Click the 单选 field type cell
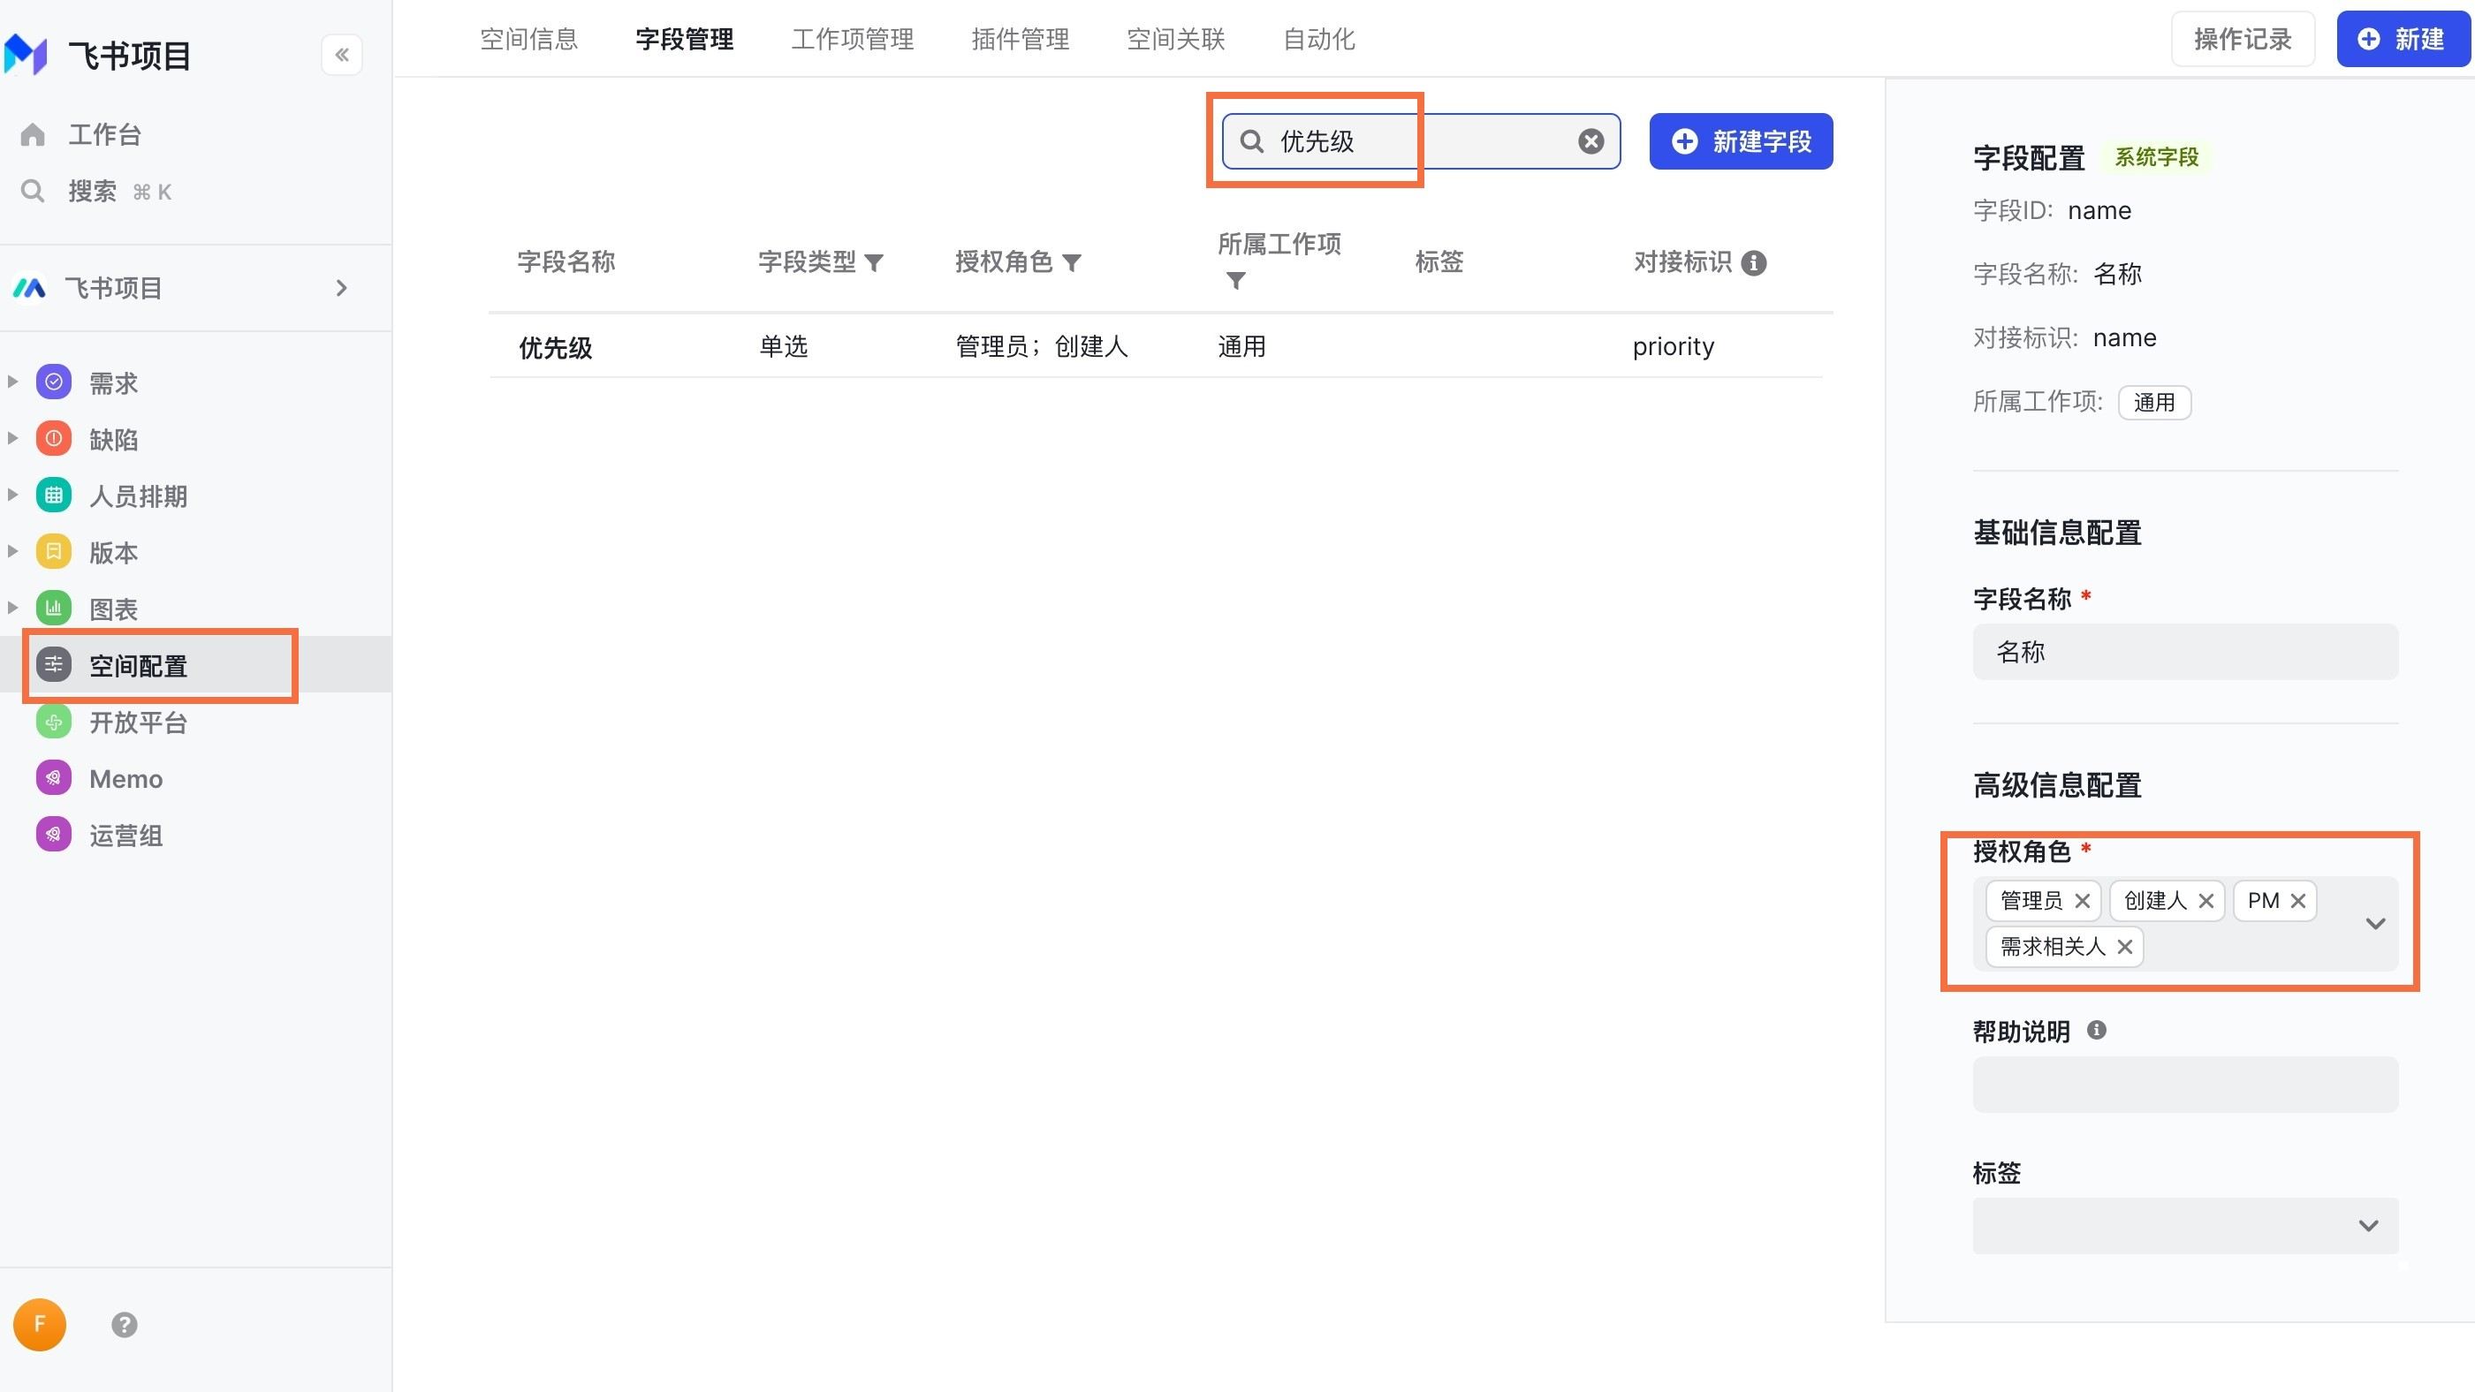 [x=783, y=346]
